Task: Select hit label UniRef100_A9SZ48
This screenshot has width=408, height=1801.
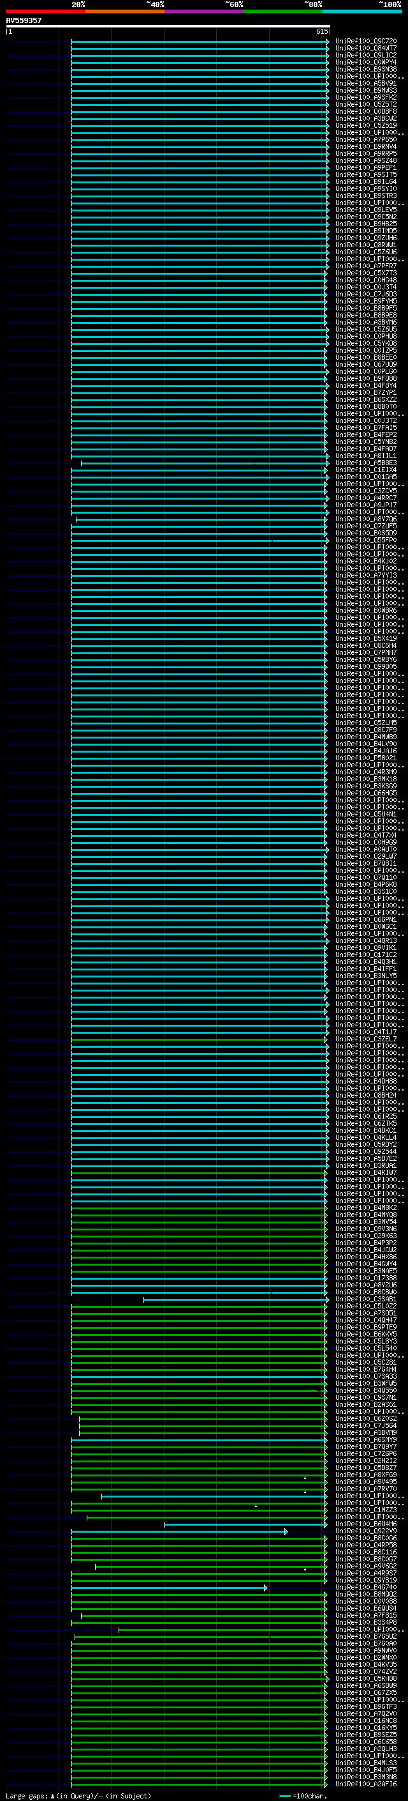Action: (366, 161)
